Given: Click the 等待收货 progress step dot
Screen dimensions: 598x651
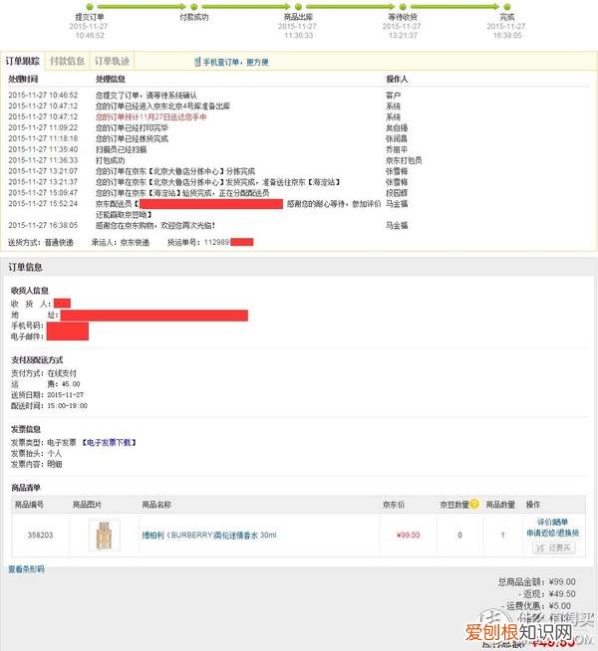Looking at the screenshot, I should tap(403, 7).
